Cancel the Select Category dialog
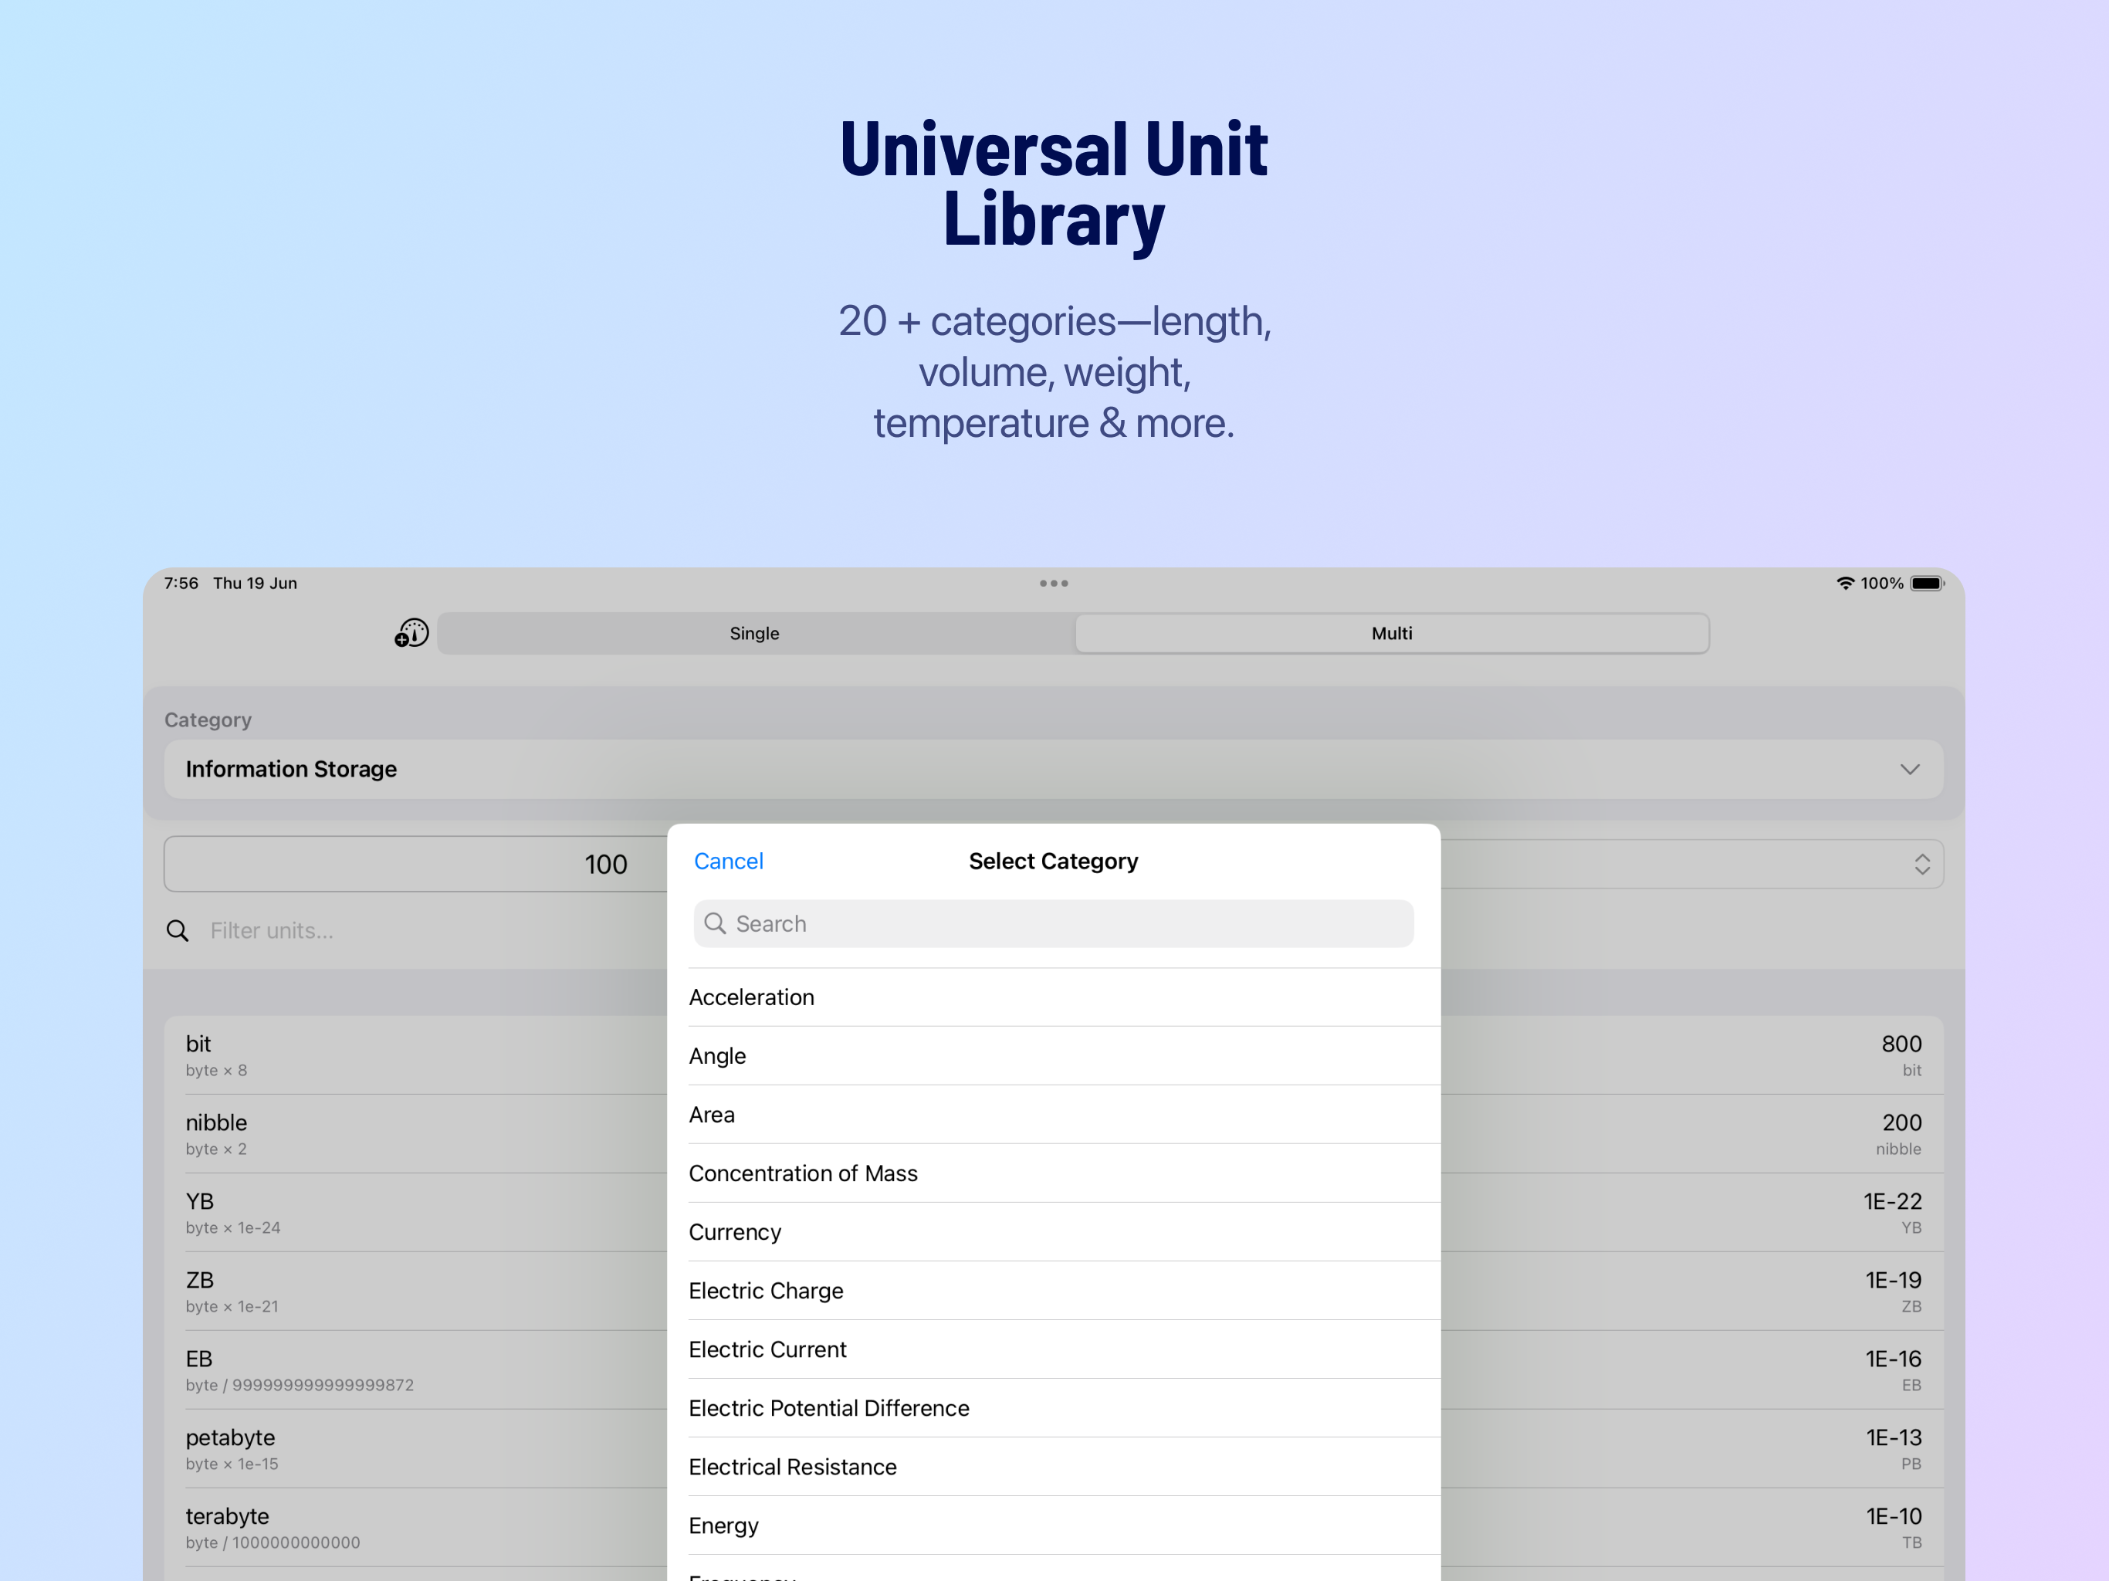2109x1581 pixels. [x=729, y=861]
